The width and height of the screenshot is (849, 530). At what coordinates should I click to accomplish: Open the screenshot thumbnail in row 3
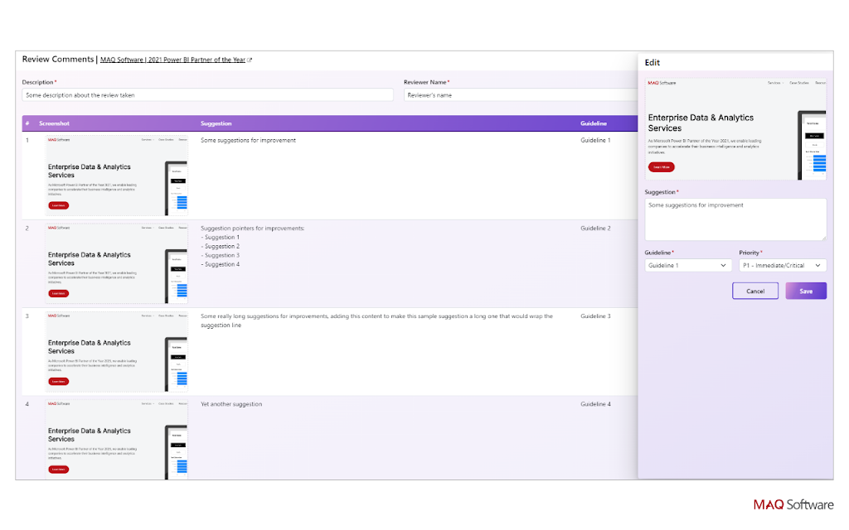pyautogui.click(x=116, y=351)
